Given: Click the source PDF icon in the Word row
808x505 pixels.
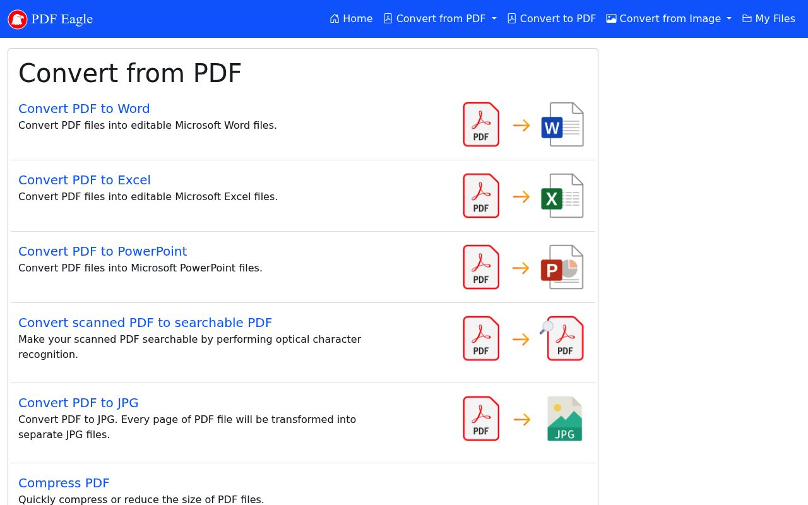Looking at the screenshot, I should click(481, 124).
